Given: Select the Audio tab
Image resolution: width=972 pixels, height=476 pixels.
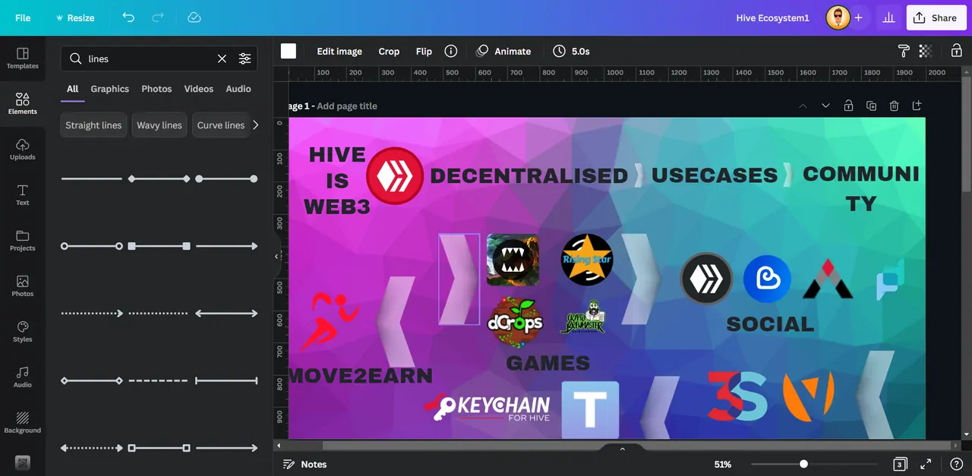Looking at the screenshot, I should [238, 89].
